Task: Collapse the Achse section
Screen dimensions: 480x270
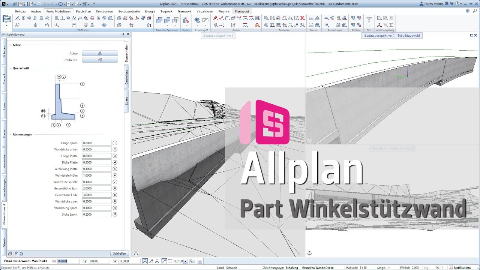Action: pos(10,45)
